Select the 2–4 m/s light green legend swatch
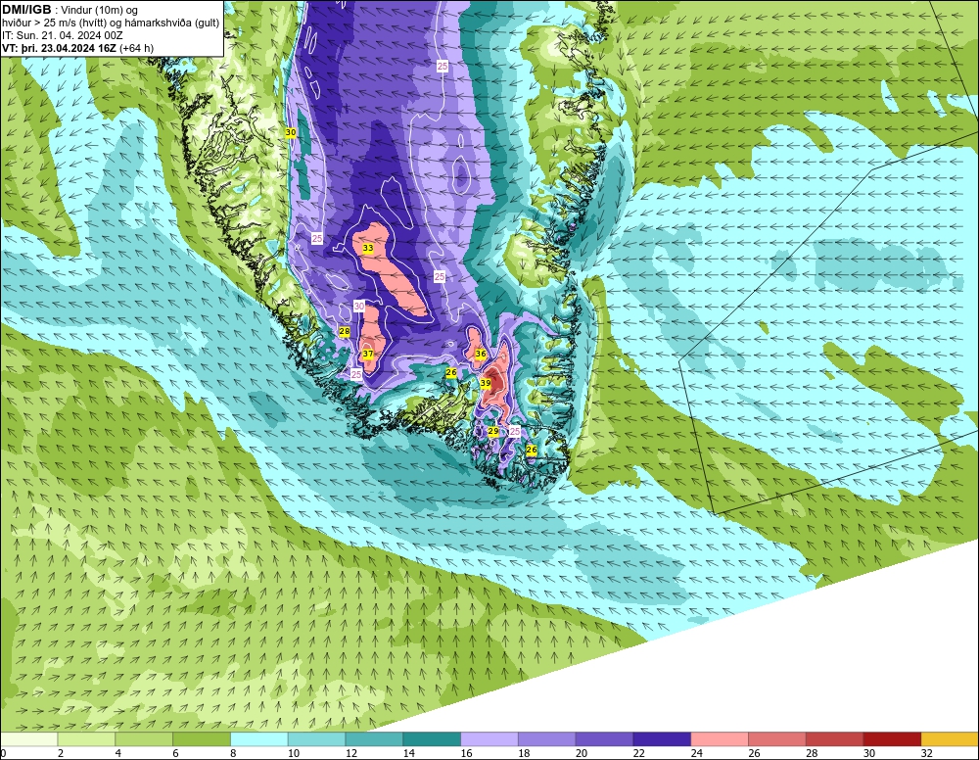This screenshot has height=760, width=979. point(86,739)
